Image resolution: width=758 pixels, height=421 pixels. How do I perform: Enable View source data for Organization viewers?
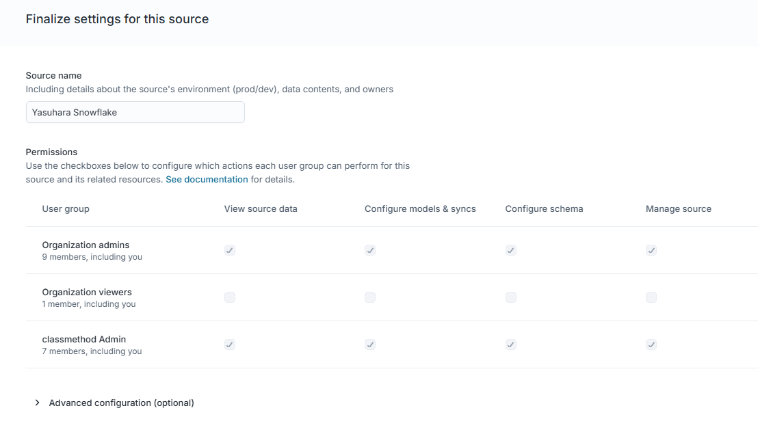tap(230, 297)
